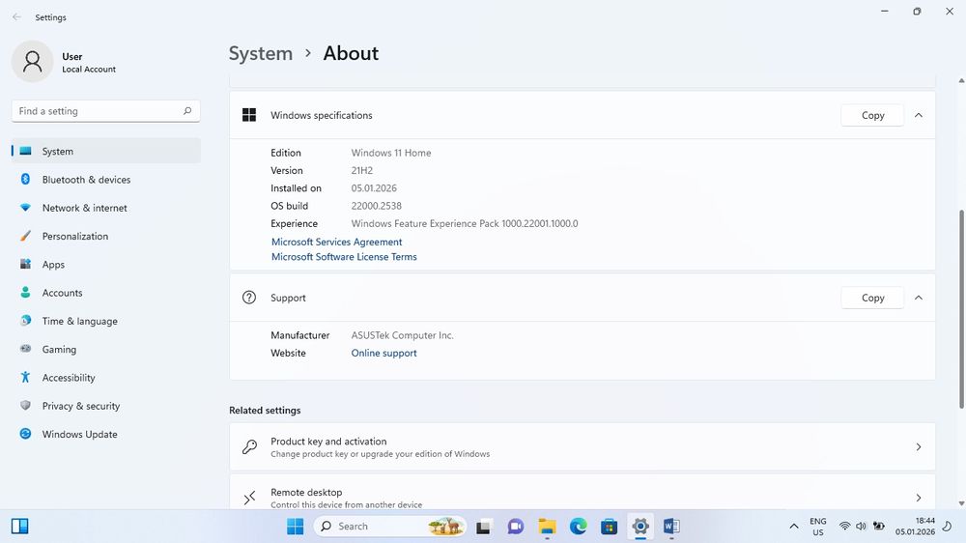Click the taskbar Search box

point(390,527)
